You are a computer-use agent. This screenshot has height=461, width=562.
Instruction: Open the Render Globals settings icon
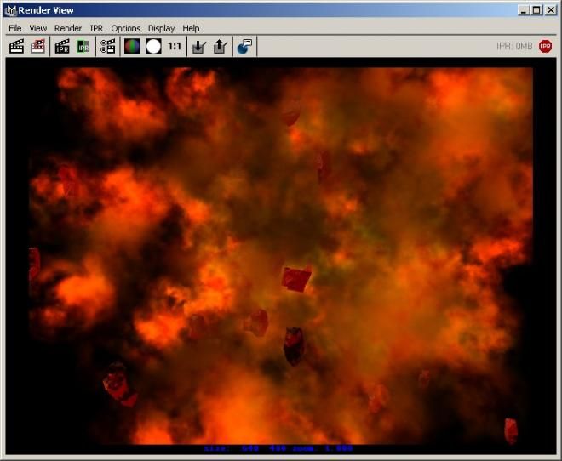[107, 47]
